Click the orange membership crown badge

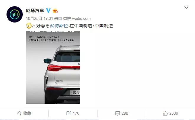(55, 11)
